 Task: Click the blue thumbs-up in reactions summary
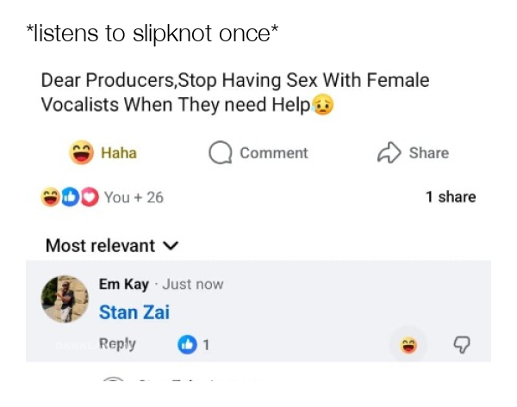click(71, 197)
